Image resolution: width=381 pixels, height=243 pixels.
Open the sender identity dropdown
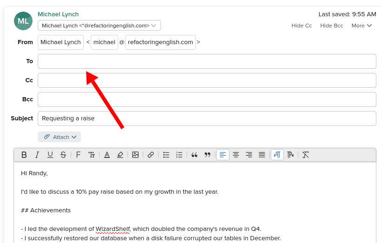click(99, 26)
